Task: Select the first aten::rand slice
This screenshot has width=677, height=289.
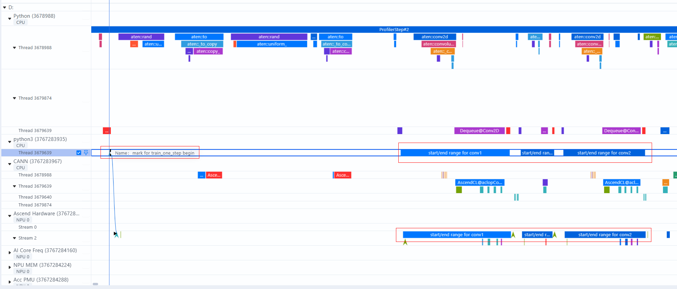Action: pos(141,37)
